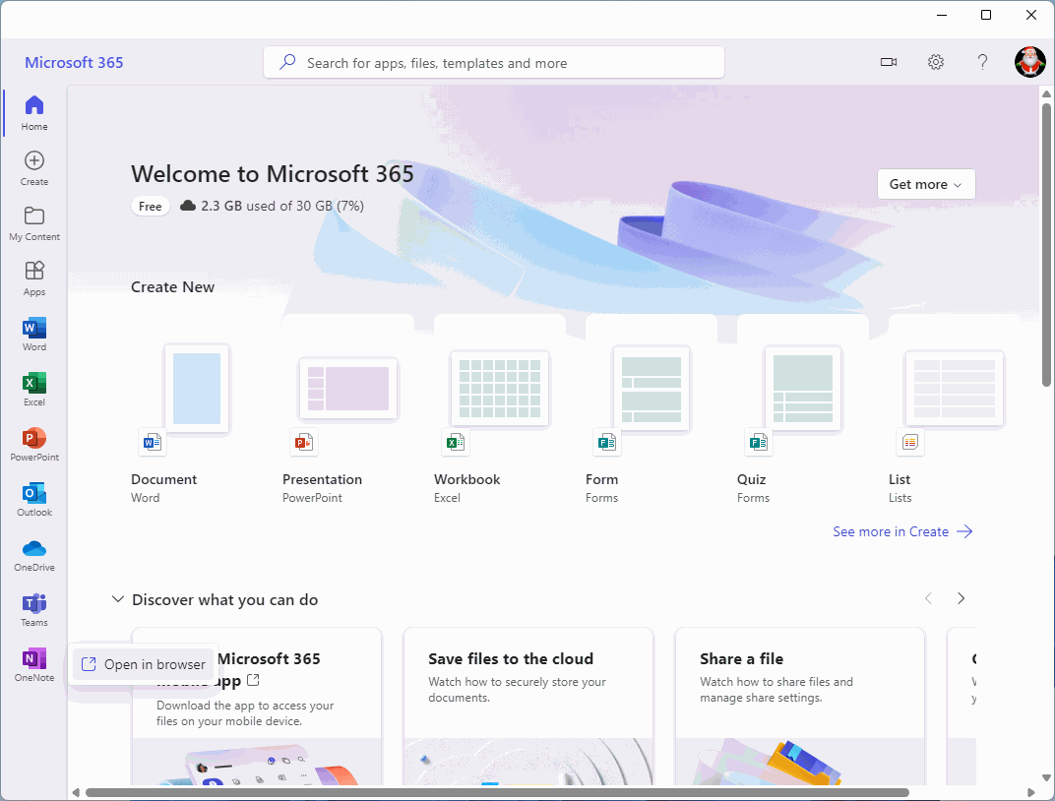Launch OneDrive from the sidebar

(34, 554)
